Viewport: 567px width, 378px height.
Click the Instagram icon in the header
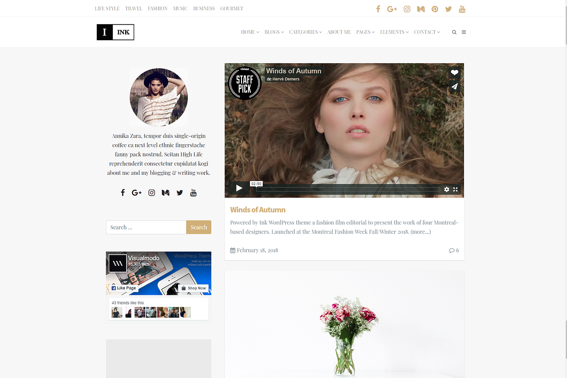click(407, 9)
